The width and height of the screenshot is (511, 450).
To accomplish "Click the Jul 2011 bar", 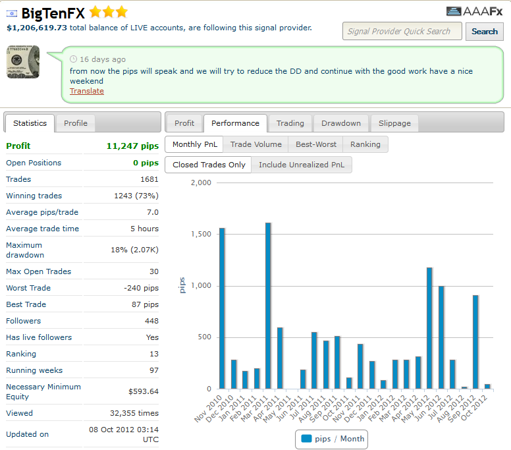I will 314,360.
